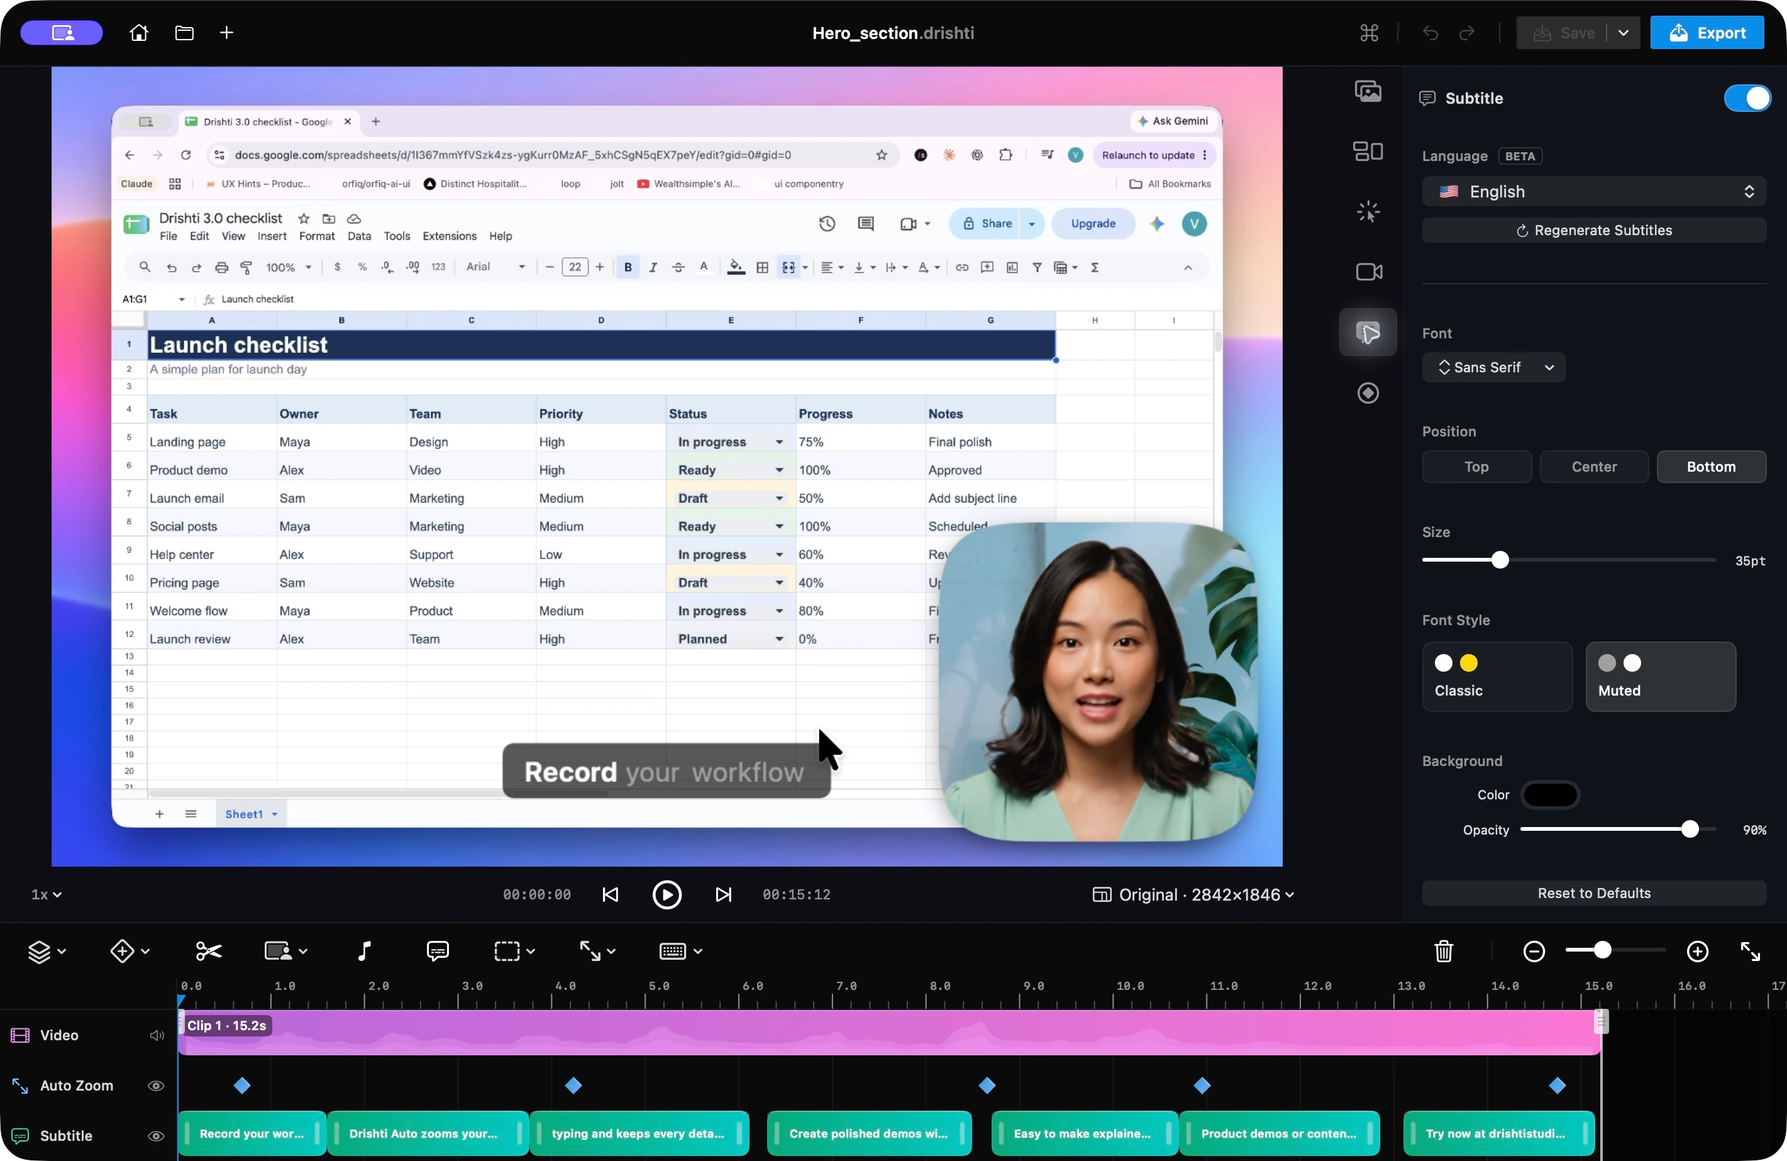Viewport: 1787px width, 1161px height.
Task: Click the Opacity slider handle
Action: [x=1690, y=829]
